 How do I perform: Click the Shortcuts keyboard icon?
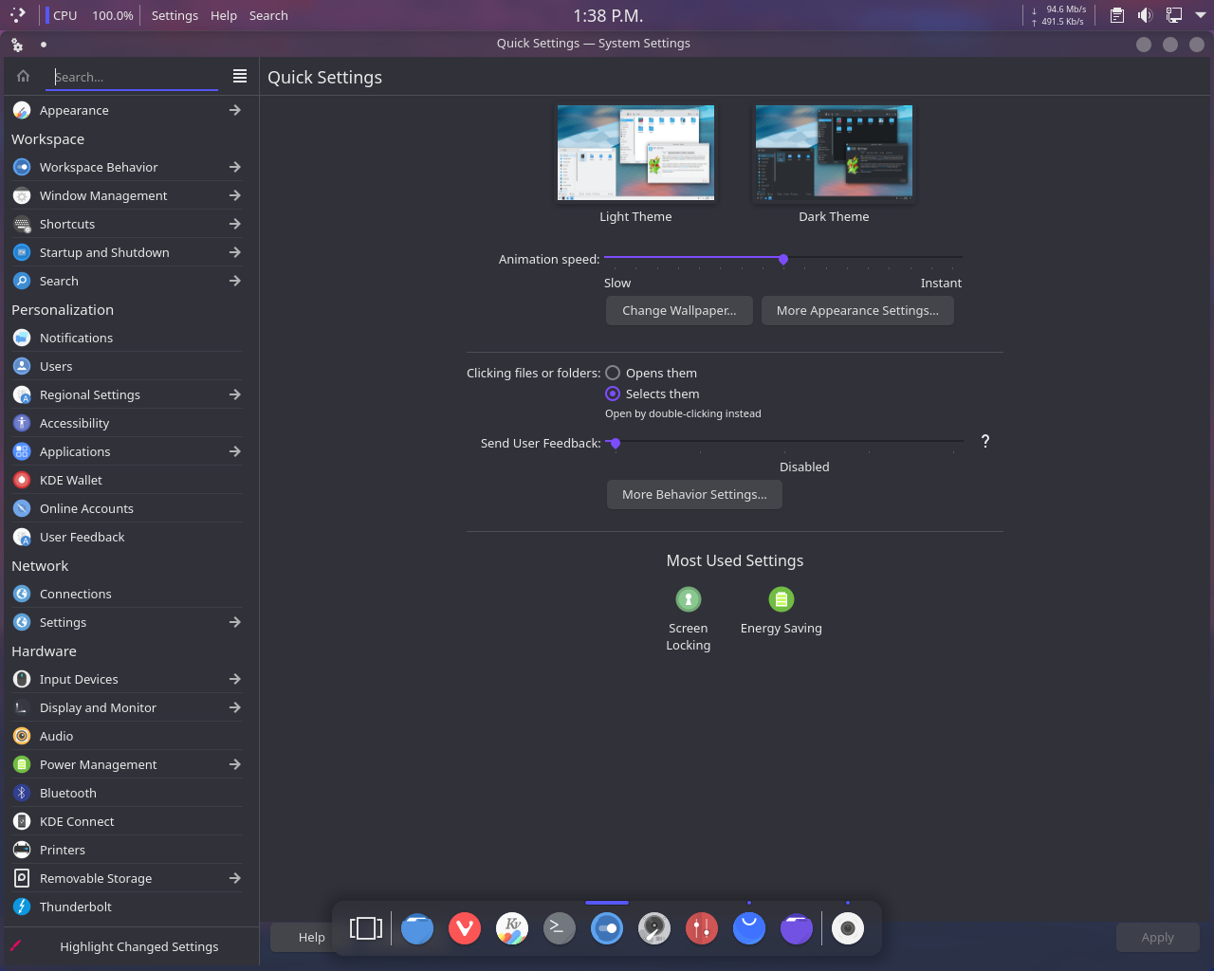(22, 224)
